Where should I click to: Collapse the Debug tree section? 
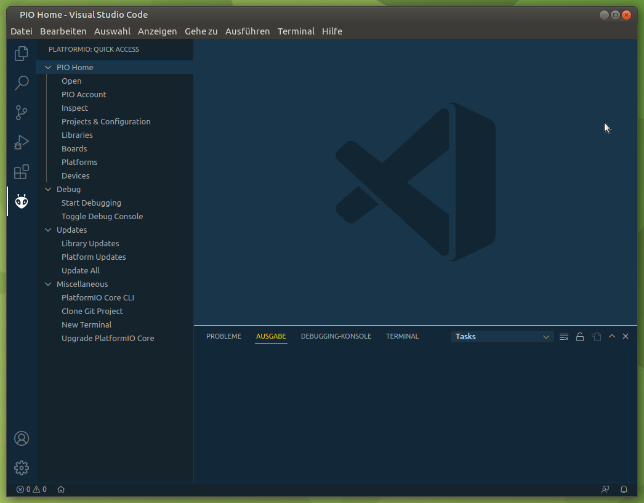click(48, 189)
